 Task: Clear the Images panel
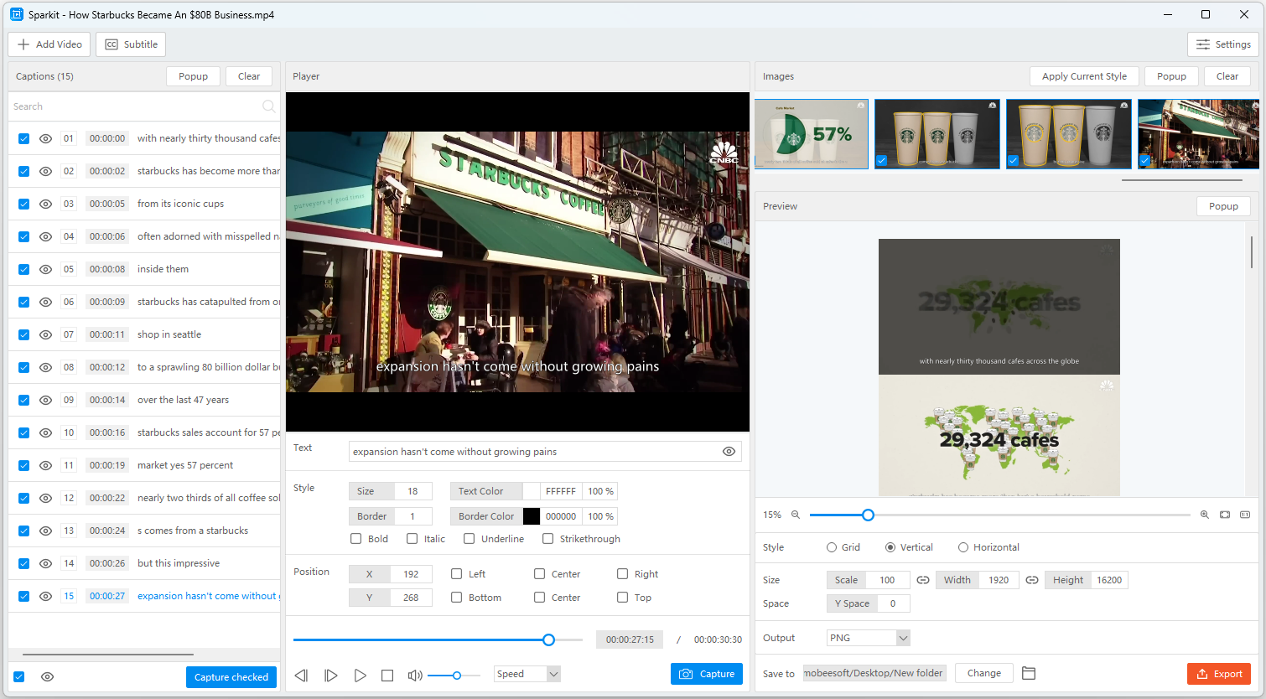pos(1227,76)
